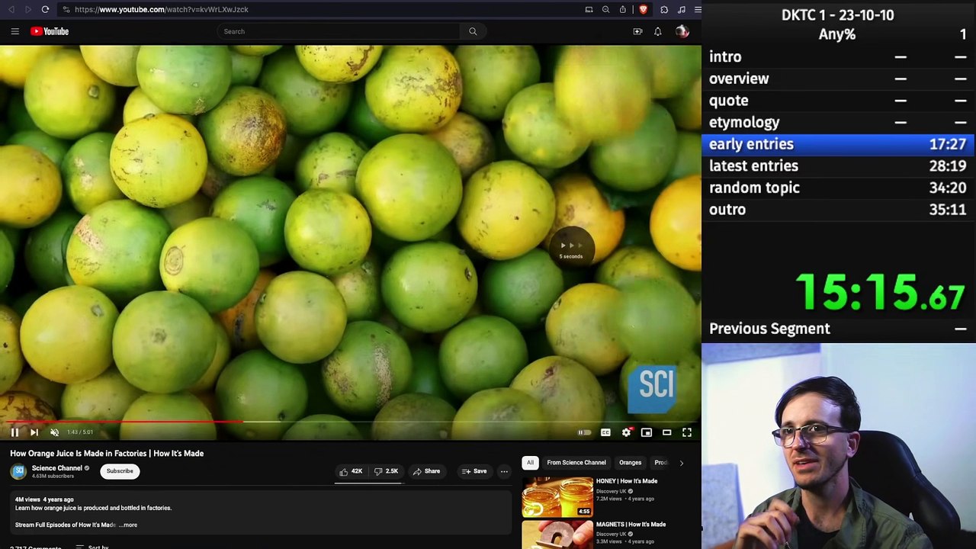976x549 pixels.
Task: Skip to the next video
Action: (34, 432)
